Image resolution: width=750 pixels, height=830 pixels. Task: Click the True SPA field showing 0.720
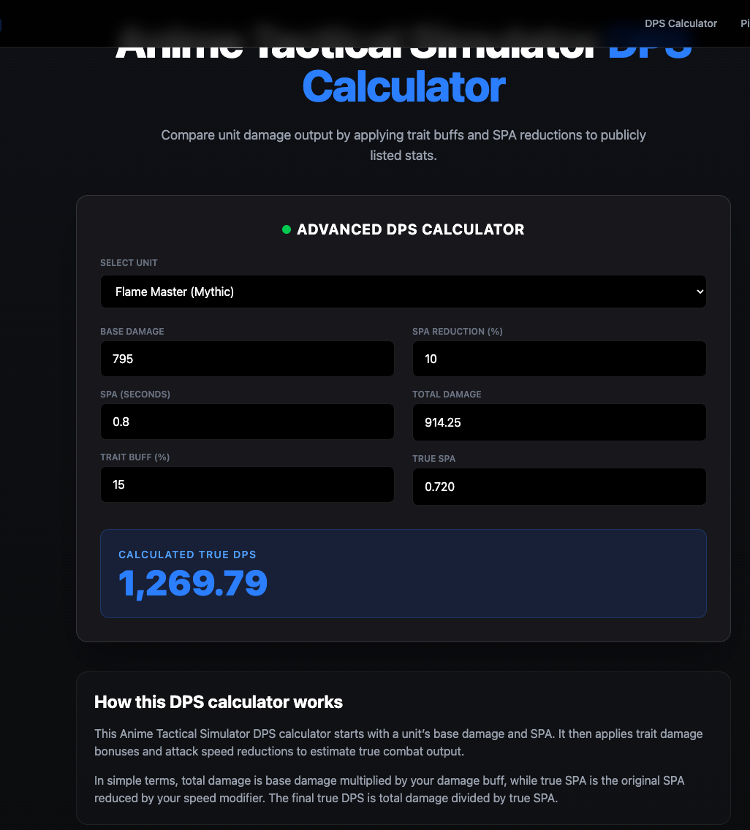pyautogui.click(x=559, y=487)
